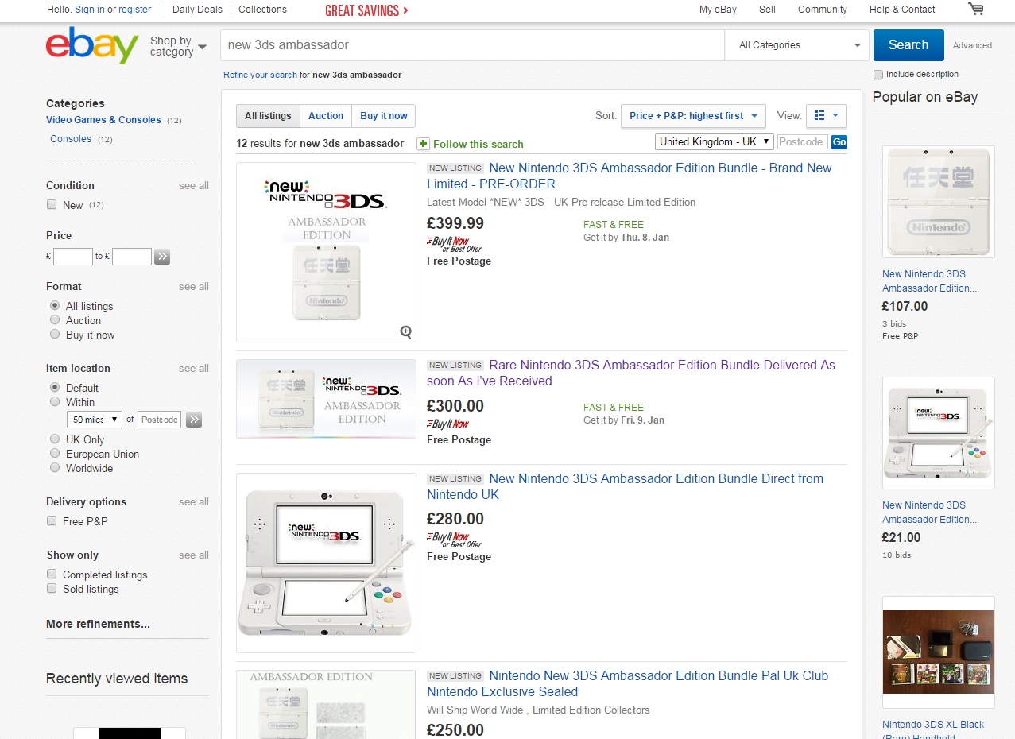Screen dimensions: 1015x739
Task: Switch to the Buy it now tab
Action: pos(384,116)
